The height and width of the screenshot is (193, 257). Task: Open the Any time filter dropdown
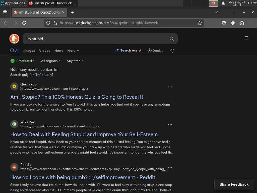click(x=75, y=61)
